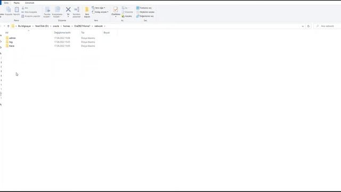Switch to the Giriş ribbon tab
The height and width of the screenshot is (192, 341).
click(6, 3)
